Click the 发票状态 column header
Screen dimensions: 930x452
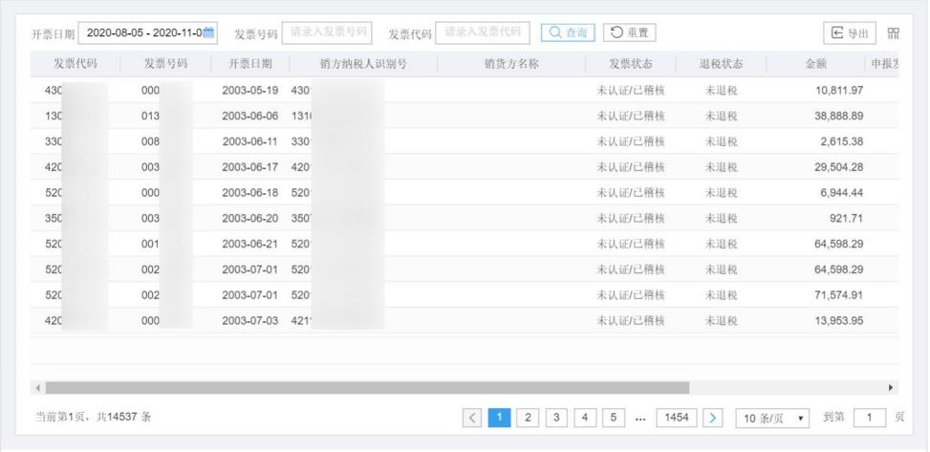[630, 65]
